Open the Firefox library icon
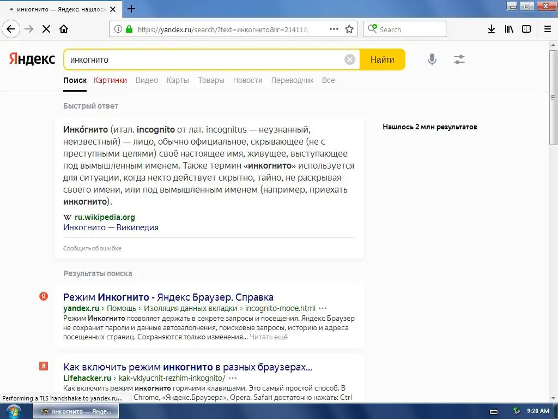558x419 pixels. 509,29
